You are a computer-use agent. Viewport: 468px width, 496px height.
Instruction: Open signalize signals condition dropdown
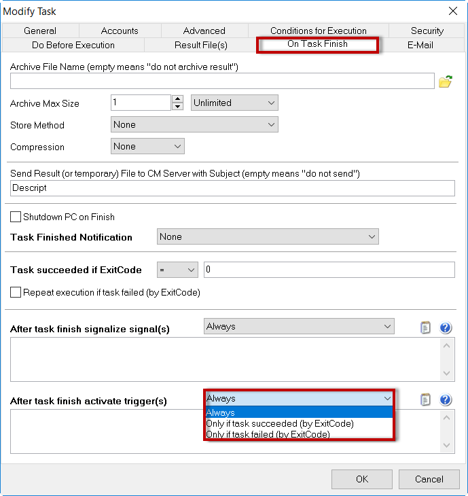coord(299,326)
